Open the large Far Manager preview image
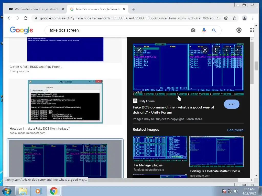 [188, 69]
